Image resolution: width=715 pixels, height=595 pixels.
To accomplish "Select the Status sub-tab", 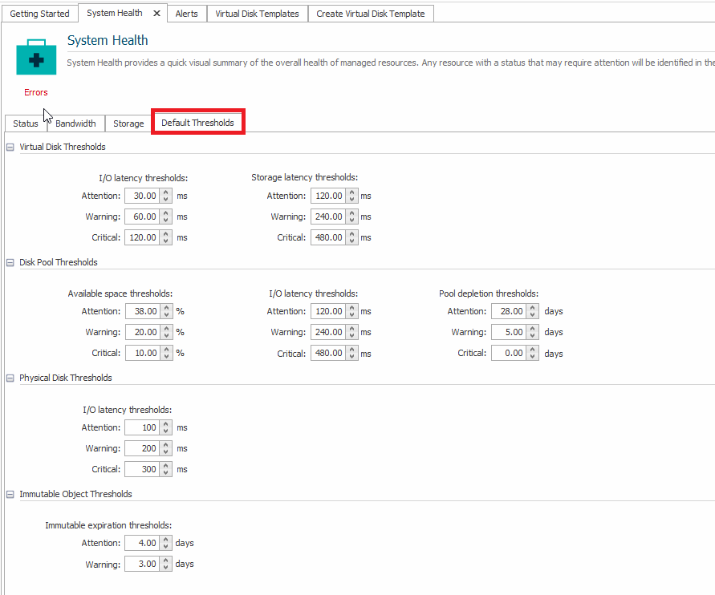I will coord(26,123).
